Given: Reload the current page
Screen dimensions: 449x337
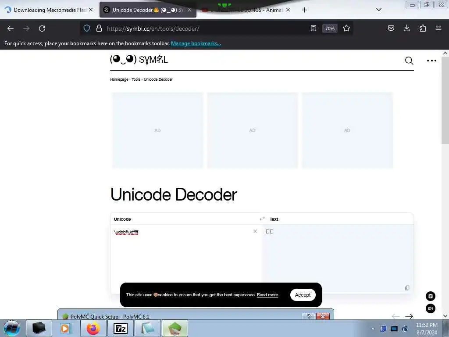Looking at the screenshot, I should [42, 29].
